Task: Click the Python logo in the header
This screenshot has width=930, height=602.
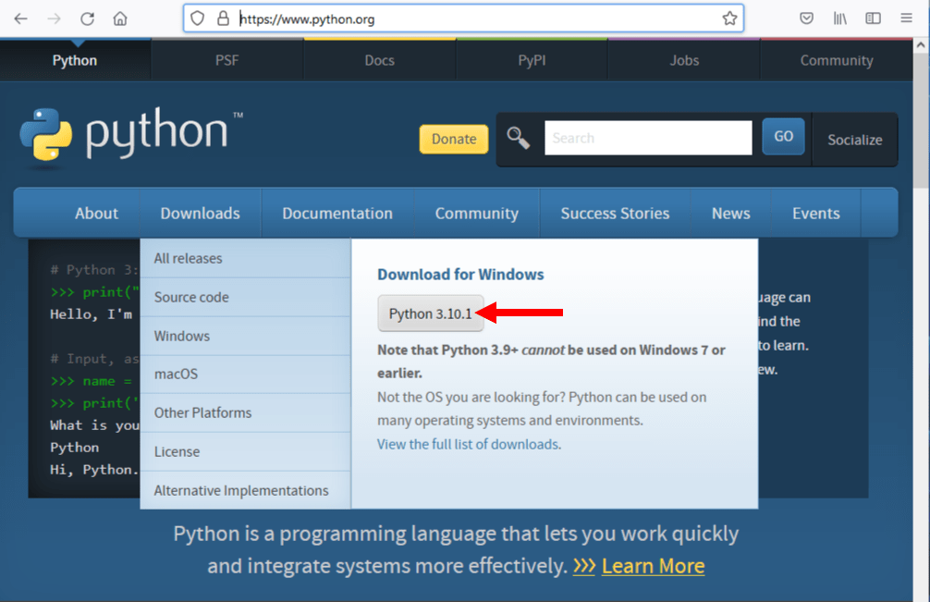Action: point(48,137)
